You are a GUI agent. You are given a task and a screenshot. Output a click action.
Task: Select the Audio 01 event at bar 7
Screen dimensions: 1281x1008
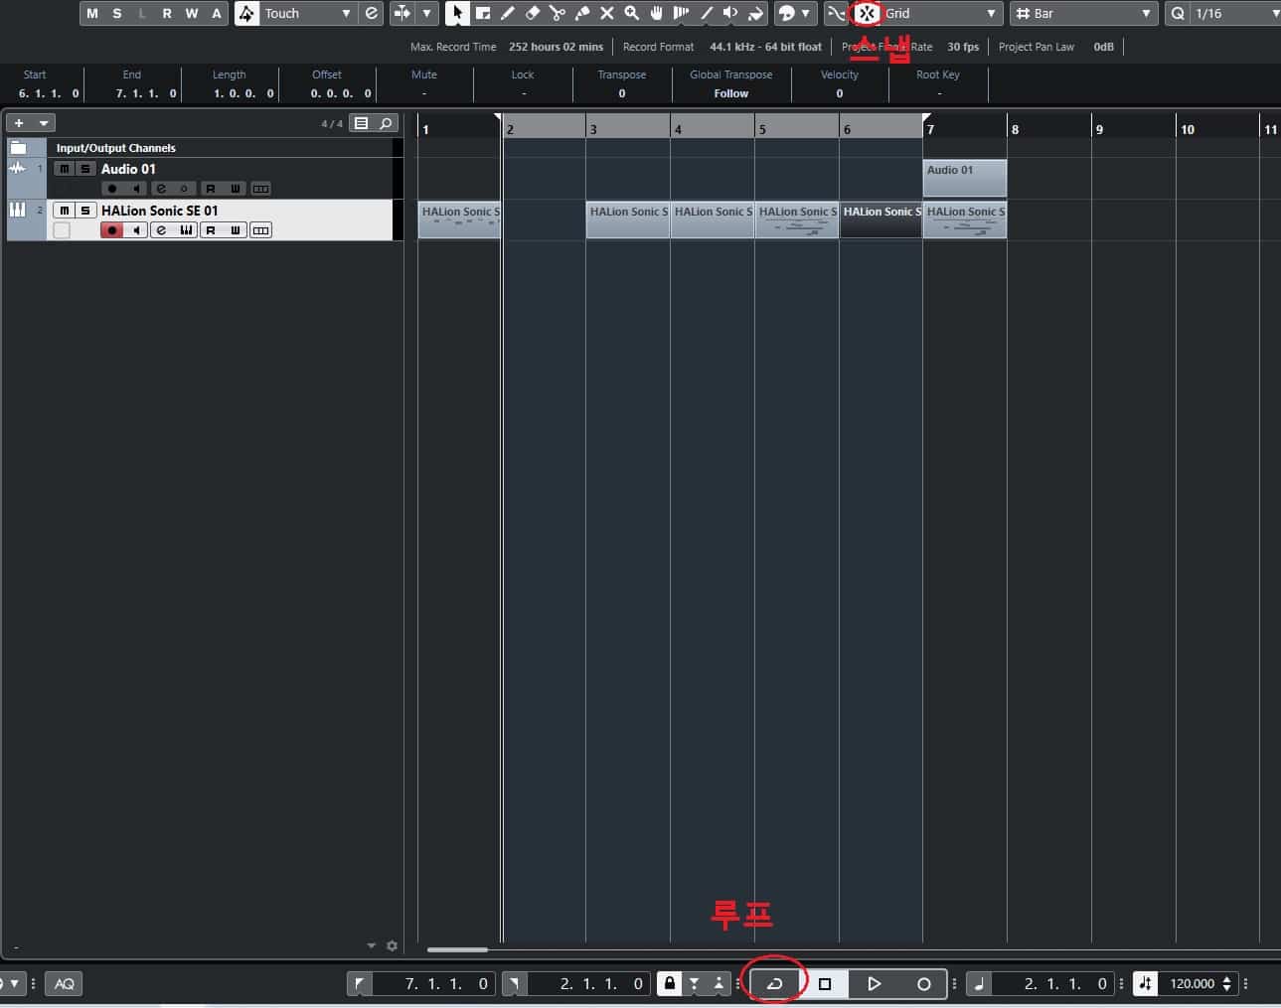[965, 178]
